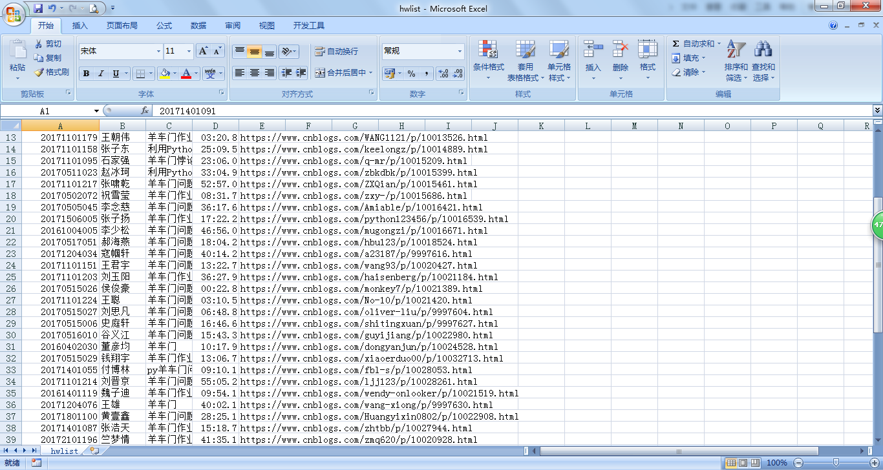Switch to the 插入 ribbon tab
The width and height of the screenshot is (883, 470).
tap(80, 26)
